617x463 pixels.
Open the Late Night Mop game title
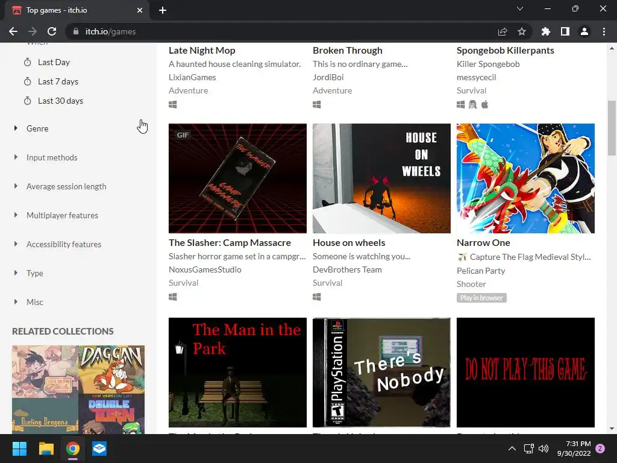(202, 51)
